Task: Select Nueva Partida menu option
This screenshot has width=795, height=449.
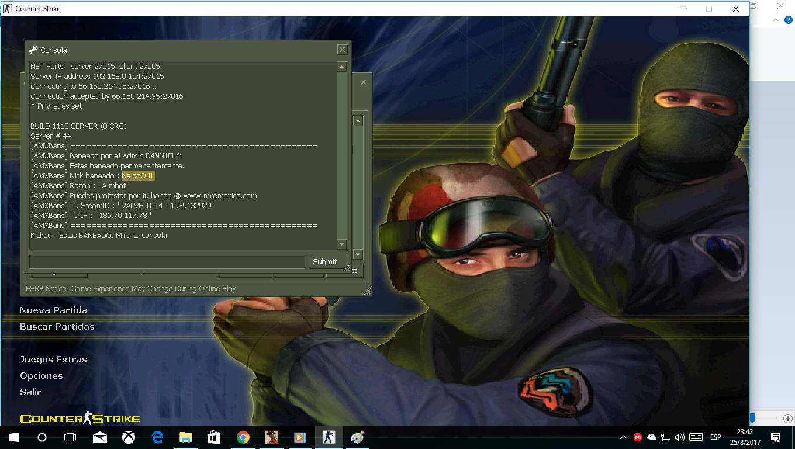Action: pyautogui.click(x=54, y=310)
